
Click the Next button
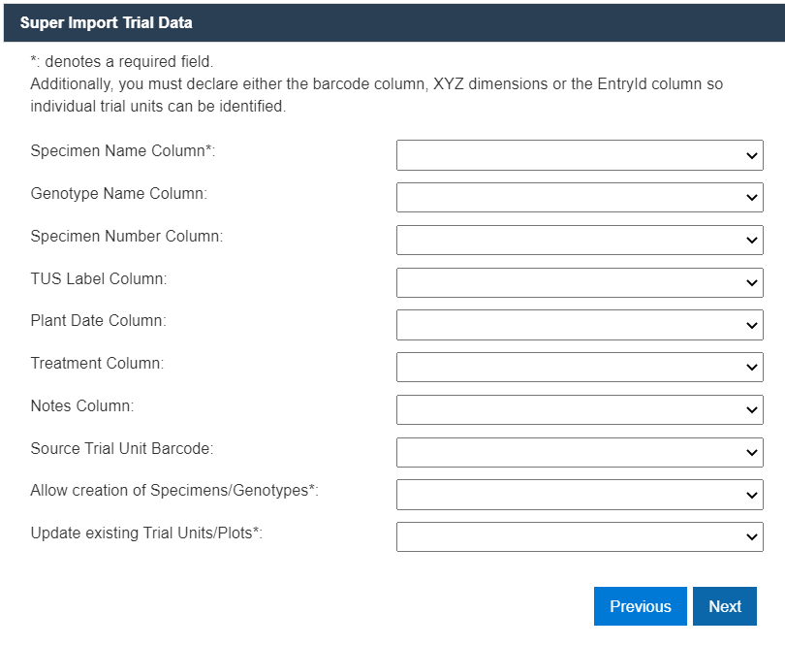point(724,605)
